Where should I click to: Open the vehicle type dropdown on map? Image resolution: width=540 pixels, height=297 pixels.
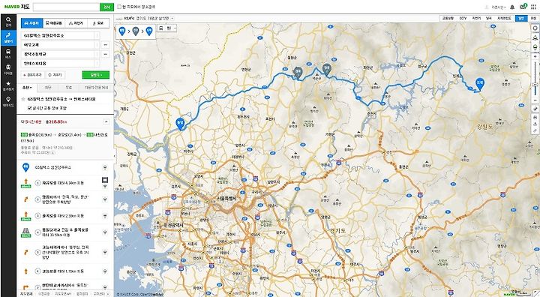coord(167,28)
